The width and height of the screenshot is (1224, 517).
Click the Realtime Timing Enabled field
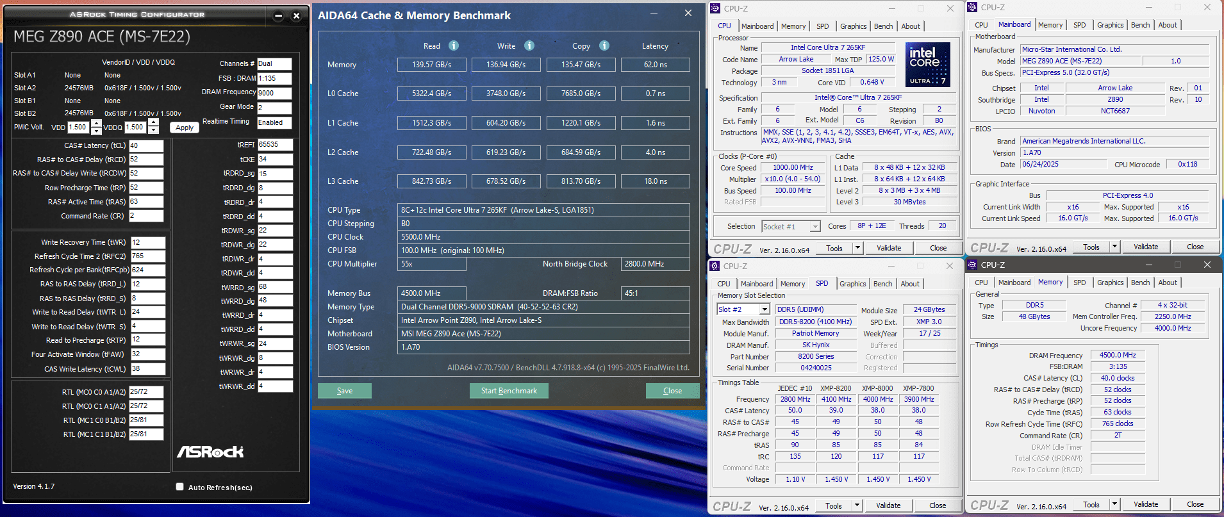point(274,122)
